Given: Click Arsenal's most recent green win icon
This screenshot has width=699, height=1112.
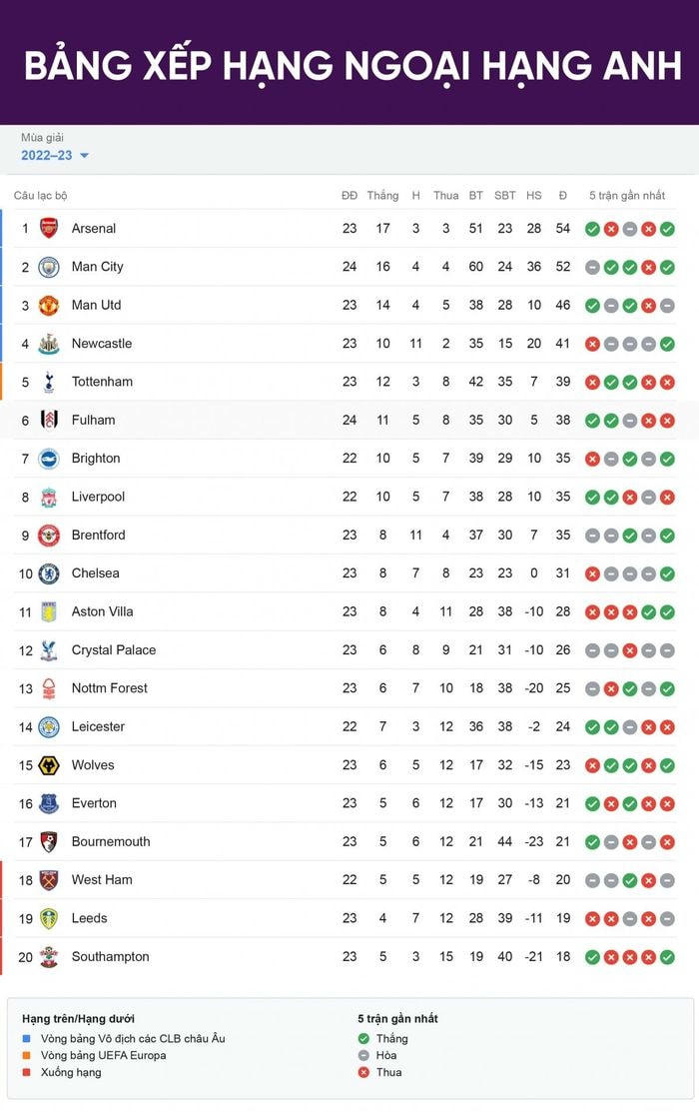Looking at the screenshot, I should click(667, 229).
